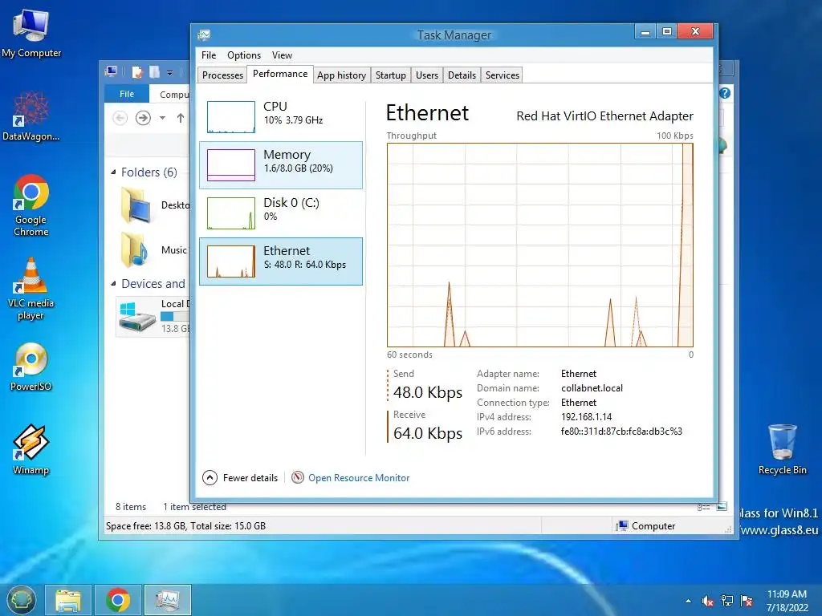The image size is (822, 616).
Task: Switch to the Processes tab
Action: [223, 75]
